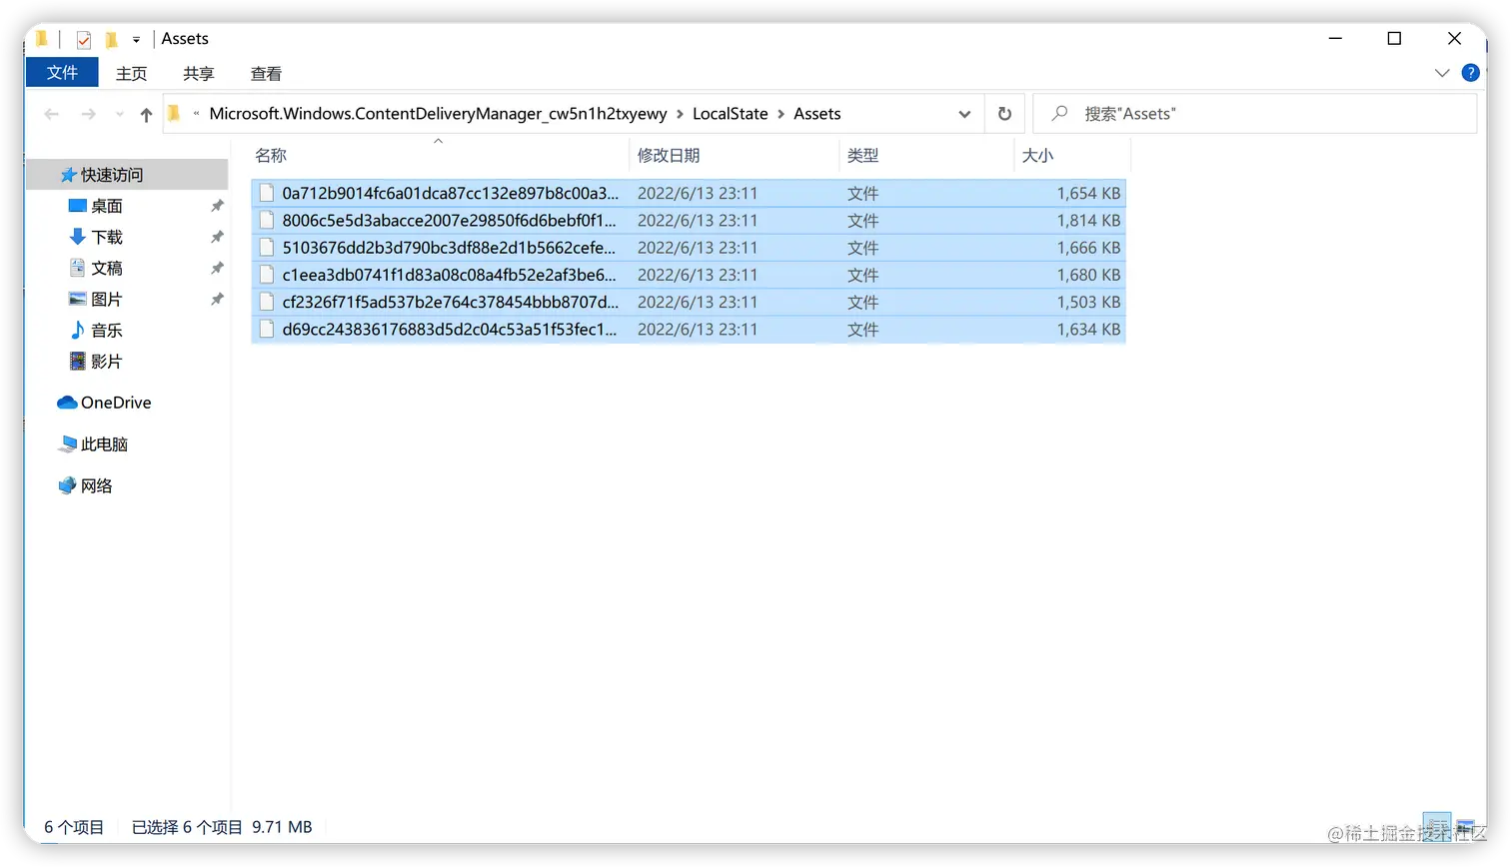Click the search Assets input field
The height and width of the screenshot is (867, 1511).
(x=1255, y=114)
